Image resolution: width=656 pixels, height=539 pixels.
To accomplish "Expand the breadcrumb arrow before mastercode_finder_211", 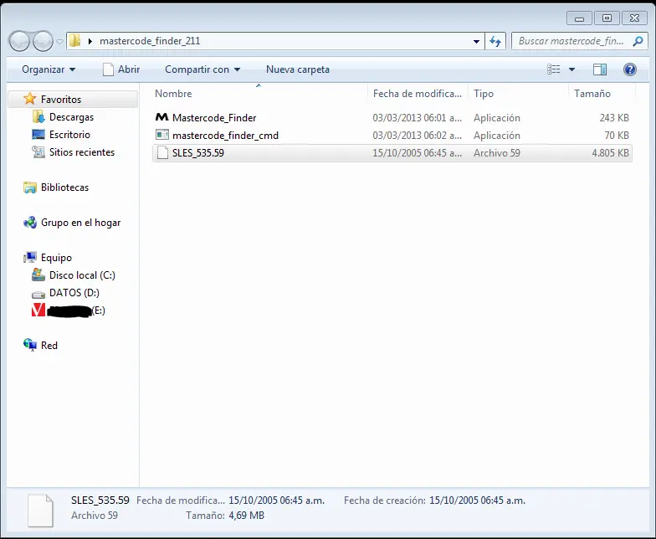I will pos(90,41).
